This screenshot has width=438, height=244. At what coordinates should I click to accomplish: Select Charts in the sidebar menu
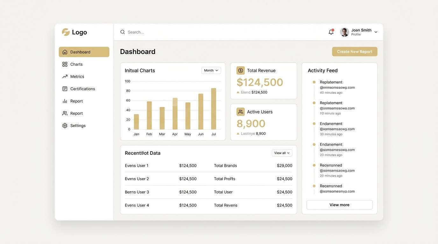pyautogui.click(x=77, y=64)
